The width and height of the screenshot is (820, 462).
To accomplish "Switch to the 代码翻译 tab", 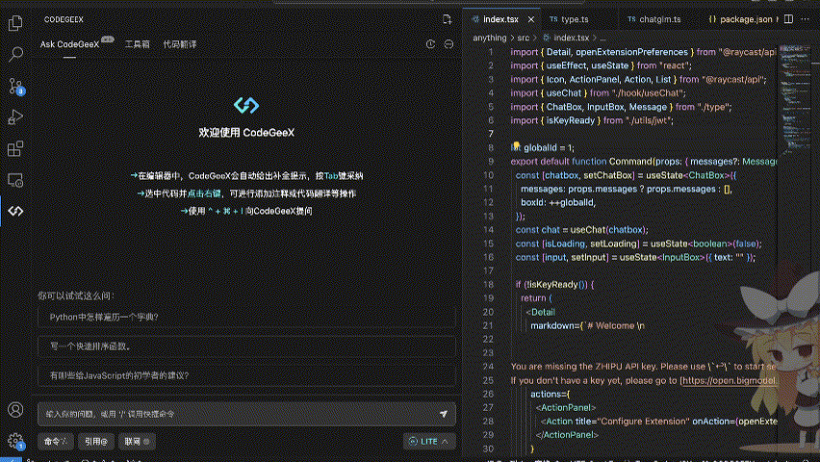I will [180, 44].
